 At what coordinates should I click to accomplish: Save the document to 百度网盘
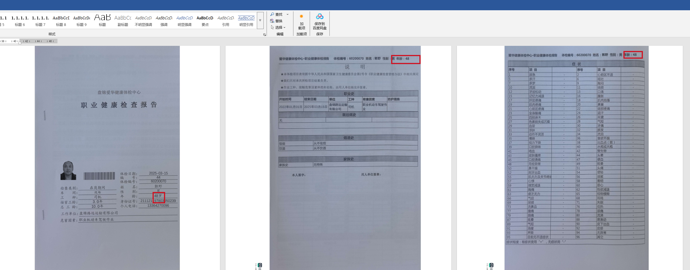click(x=320, y=22)
